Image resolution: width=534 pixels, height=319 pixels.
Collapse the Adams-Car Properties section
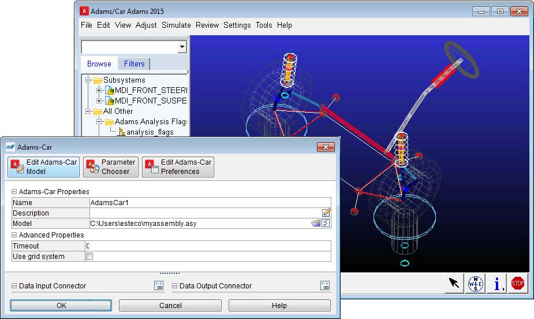point(14,191)
